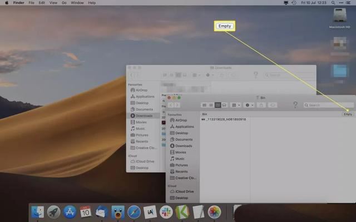Switch Bin window to icon view
The width and height of the screenshot is (356, 222).
coord(204,105)
